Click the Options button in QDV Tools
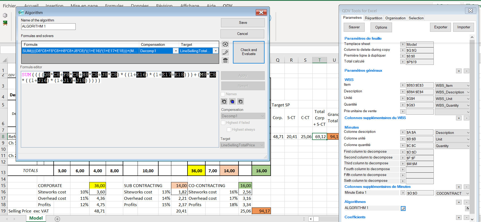The height and width of the screenshot is (222, 481). pos(381,28)
